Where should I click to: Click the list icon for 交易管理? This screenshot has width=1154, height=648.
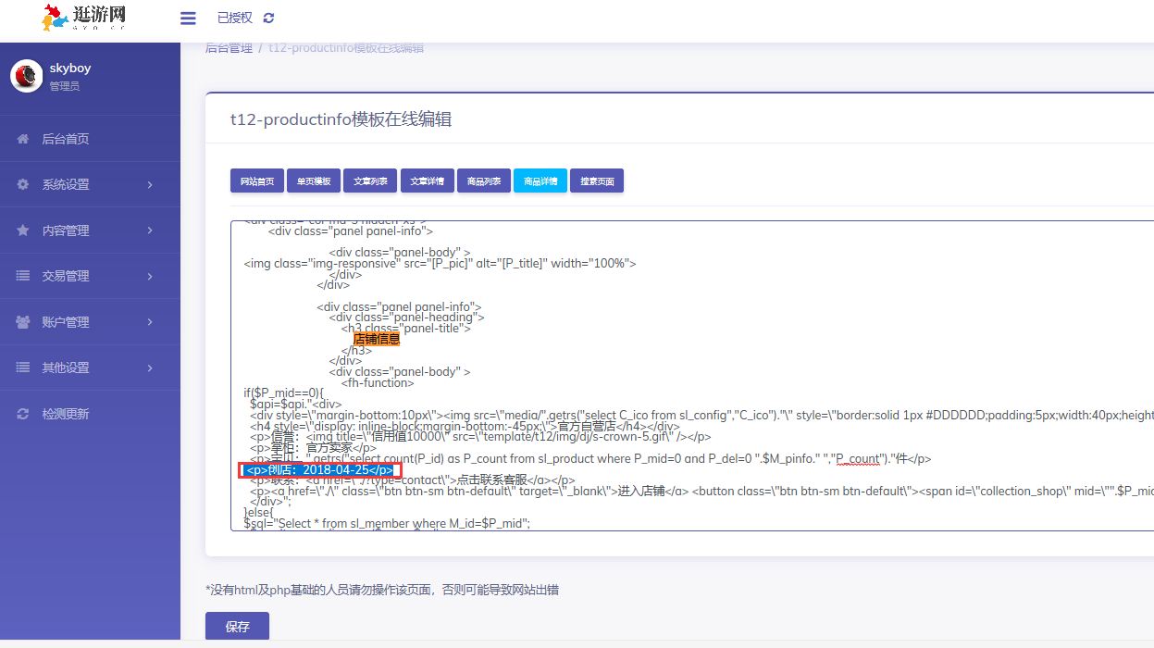point(23,276)
